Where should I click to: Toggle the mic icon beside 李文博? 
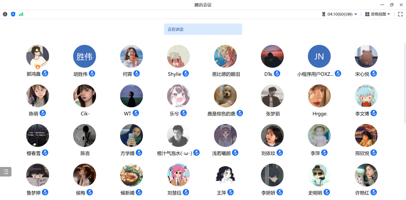point(374,113)
